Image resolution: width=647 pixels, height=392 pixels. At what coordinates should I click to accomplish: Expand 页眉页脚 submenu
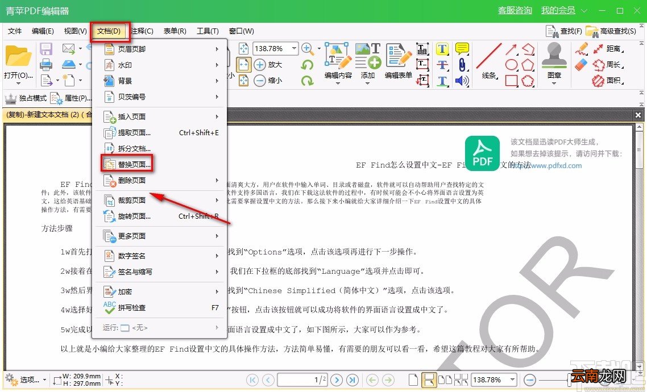tap(161, 49)
